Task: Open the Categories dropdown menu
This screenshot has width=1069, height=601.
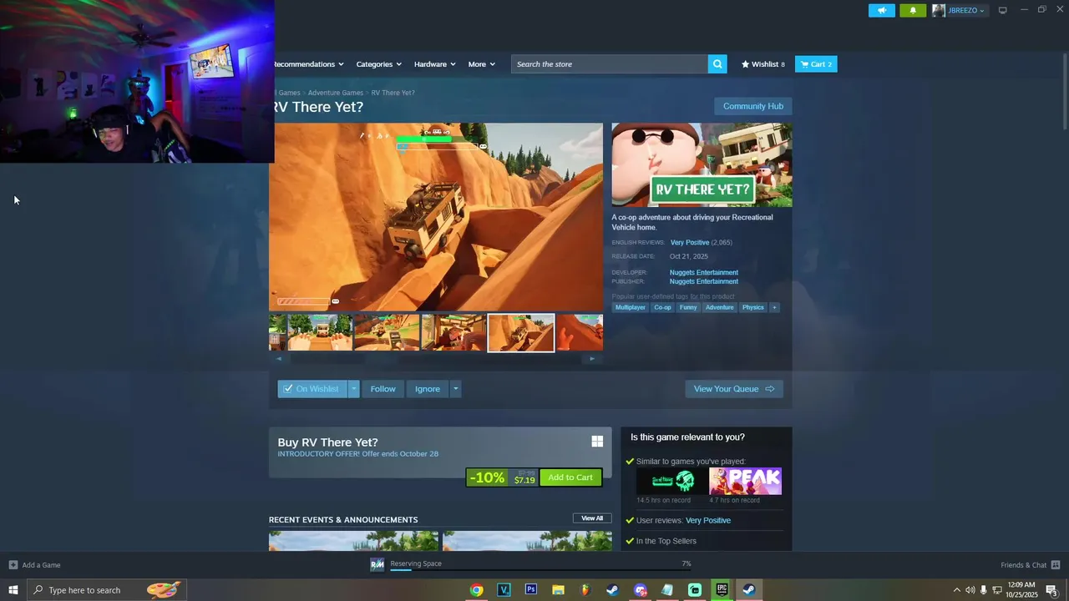Action: click(378, 64)
